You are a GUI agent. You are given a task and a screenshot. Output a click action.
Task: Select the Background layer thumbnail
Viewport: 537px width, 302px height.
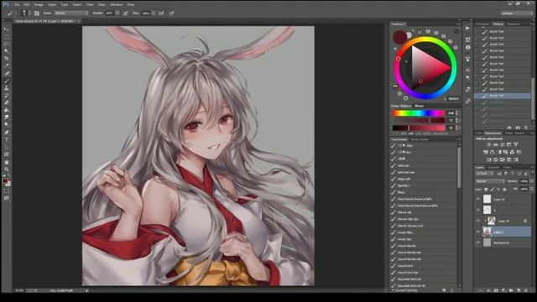click(x=487, y=242)
